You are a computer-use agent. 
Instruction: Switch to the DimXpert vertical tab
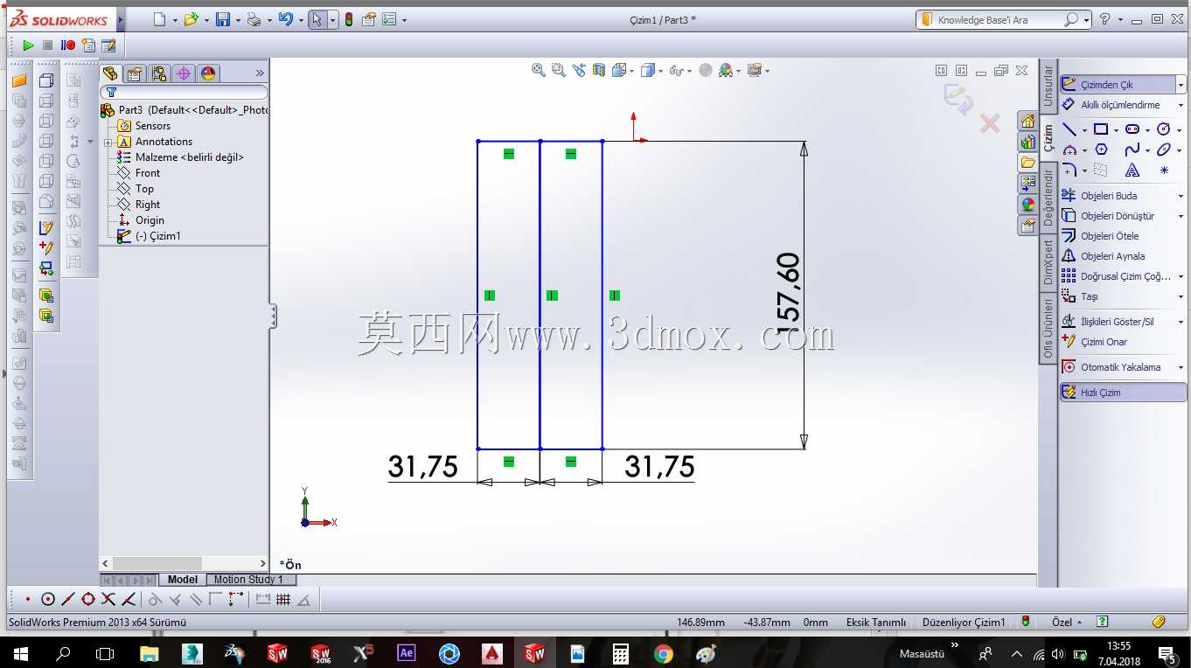1048,262
